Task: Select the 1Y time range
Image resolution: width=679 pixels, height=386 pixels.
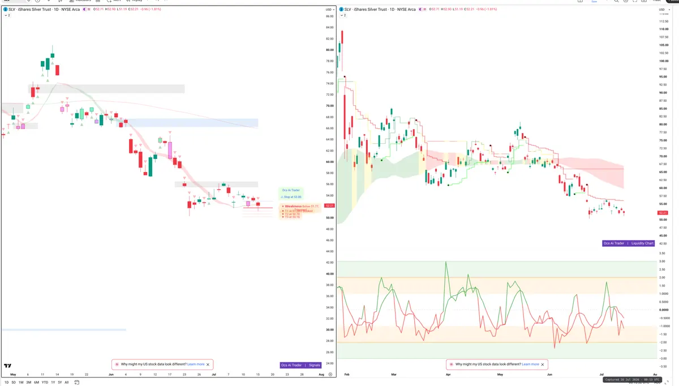Action: (53, 382)
